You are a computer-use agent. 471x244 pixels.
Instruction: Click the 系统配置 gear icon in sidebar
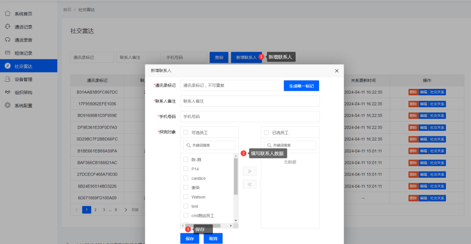[8, 105]
